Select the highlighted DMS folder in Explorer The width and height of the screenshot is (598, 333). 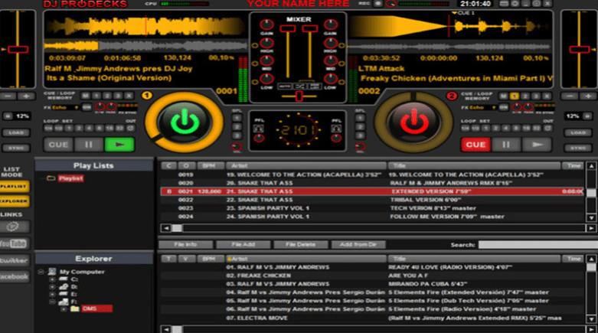(x=96, y=309)
